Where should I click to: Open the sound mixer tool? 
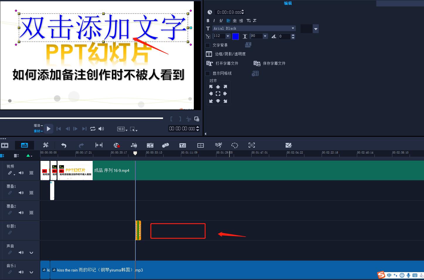[134, 145]
